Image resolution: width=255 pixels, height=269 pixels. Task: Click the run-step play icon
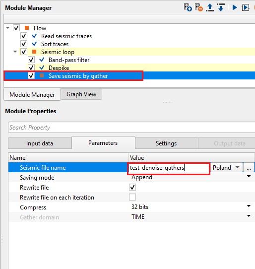(x=246, y=7)
